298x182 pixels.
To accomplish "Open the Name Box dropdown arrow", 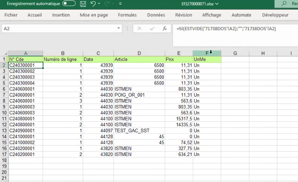I will pyautogui.click(x=118, y=29).
